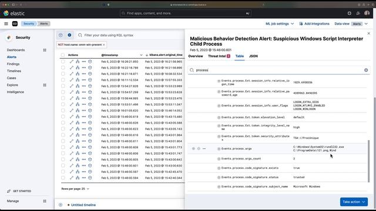The image size is (376, 211).
Task: Filter out the Events.process.args value
Action: point(199,148)
